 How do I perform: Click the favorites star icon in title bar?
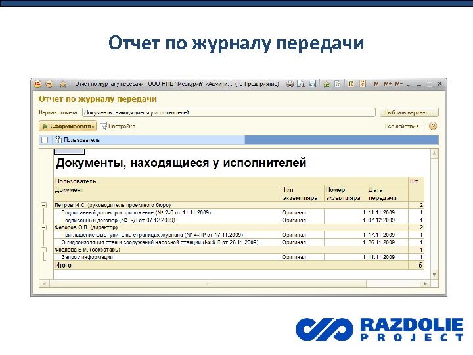63,84
